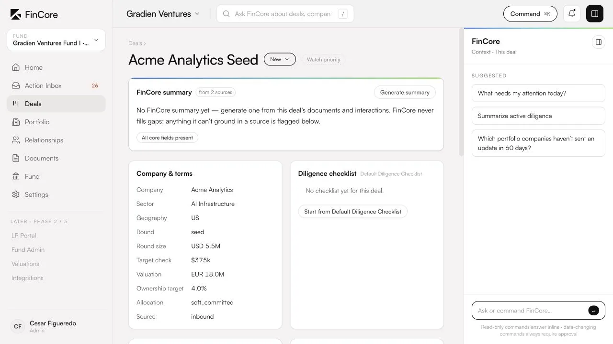The image size is (613, 344).
Task: Click the AI Infrastructure sector value
Action: point(213,204)
